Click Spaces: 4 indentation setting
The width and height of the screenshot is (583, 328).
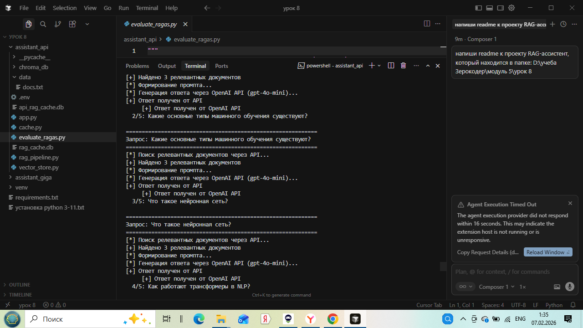click(493, 305)
